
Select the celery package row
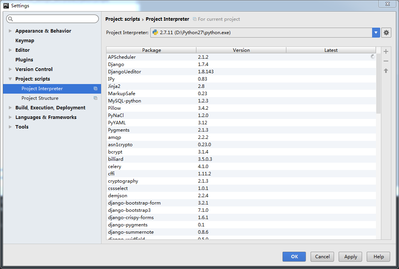pos(241,167)
